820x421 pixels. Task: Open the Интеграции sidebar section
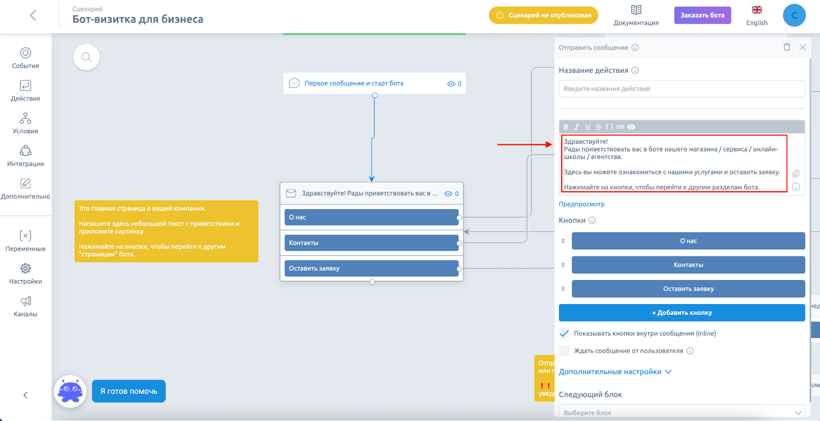pyautogui.click(x=26, y=156)
